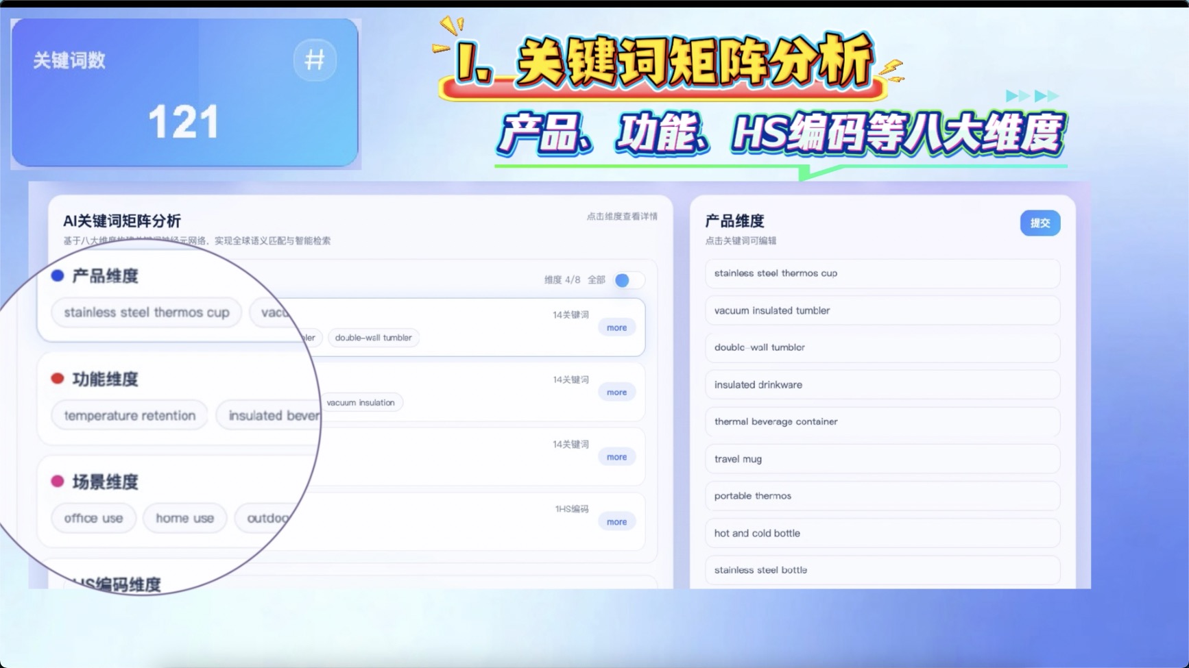This screenshot has height=668, width=1189.
Task: Click more button next to 1HS编码
Action: 616,522
